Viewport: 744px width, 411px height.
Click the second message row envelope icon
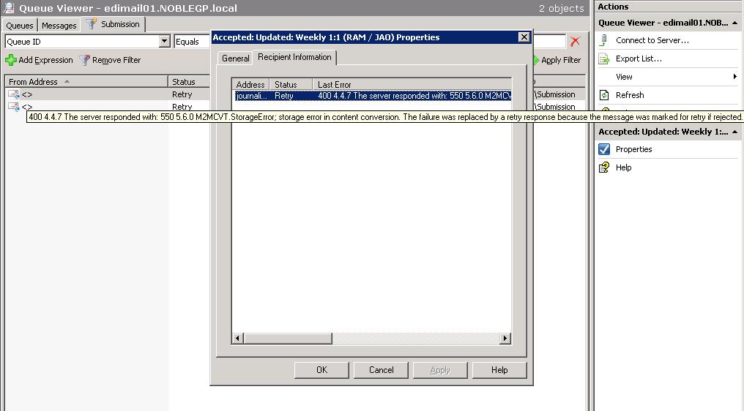pos(13,107)
